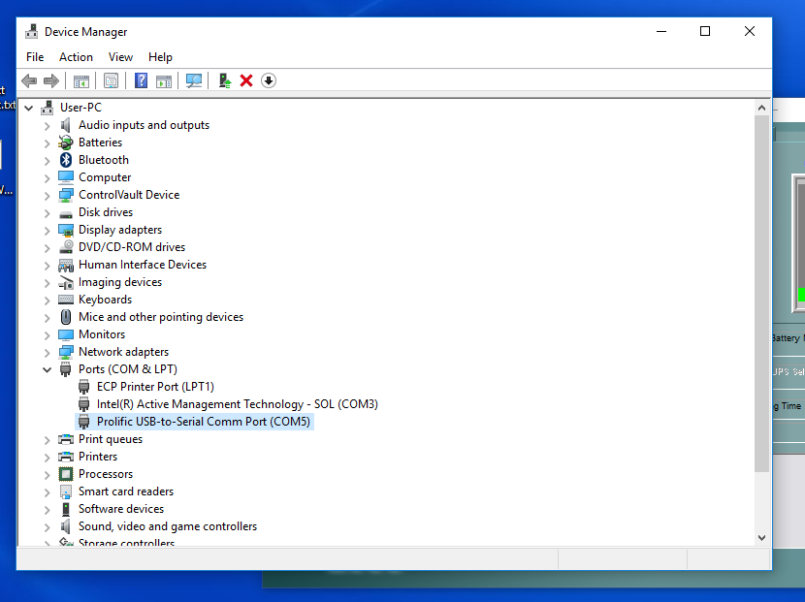Open the View menu

(120, 57)
